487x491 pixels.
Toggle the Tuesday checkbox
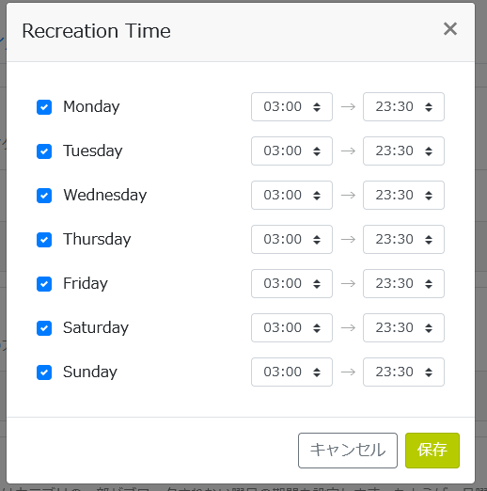click(x=44, y=151)
